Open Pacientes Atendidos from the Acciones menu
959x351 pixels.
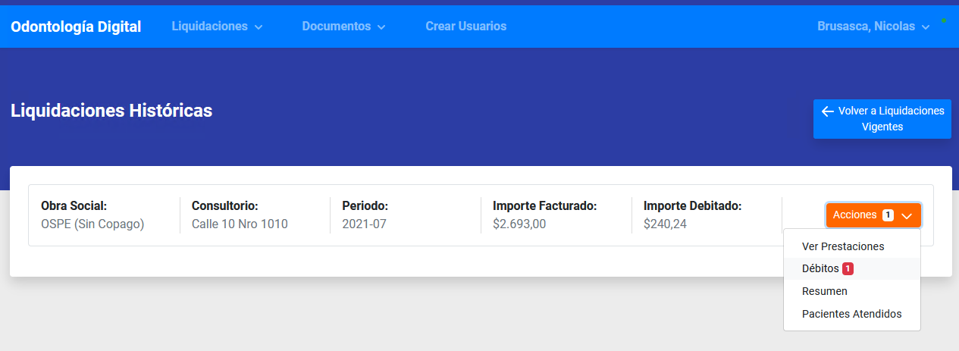click(x=851, y=314)
